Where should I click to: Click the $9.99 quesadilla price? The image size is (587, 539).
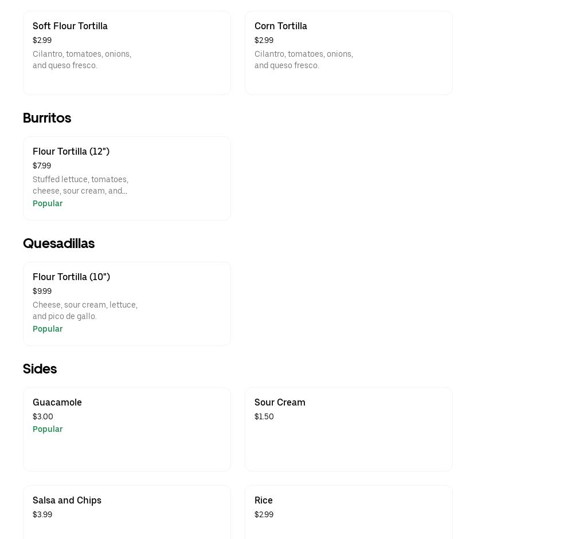42,291
